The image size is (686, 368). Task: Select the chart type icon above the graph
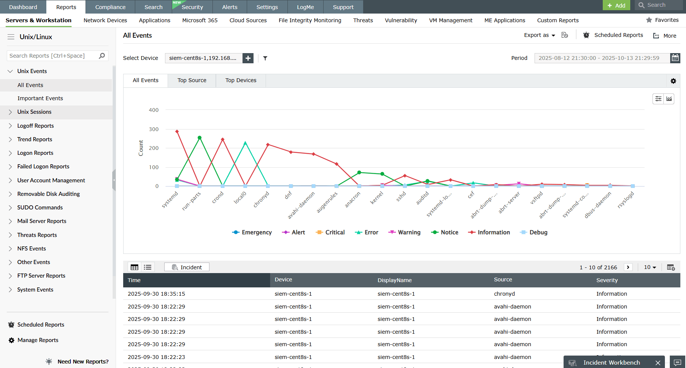669,99
